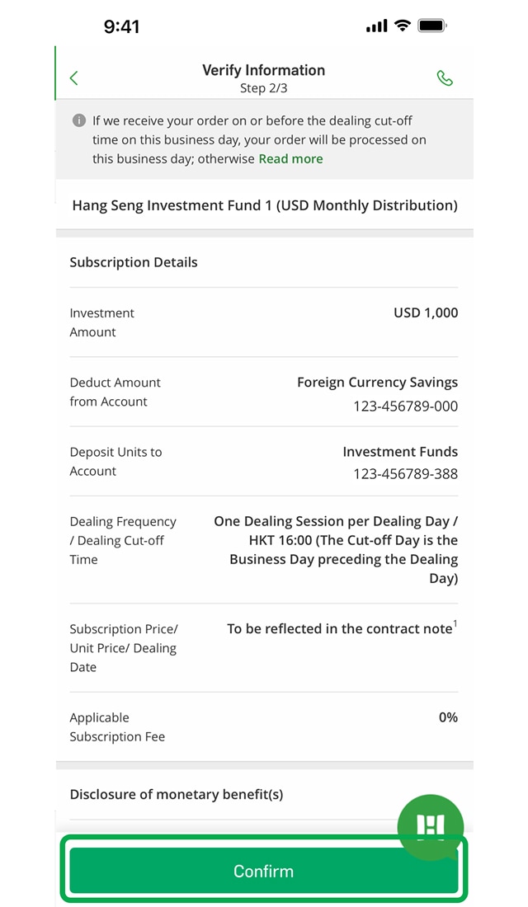Tap the green phone call icon

(x=445, y=78)
